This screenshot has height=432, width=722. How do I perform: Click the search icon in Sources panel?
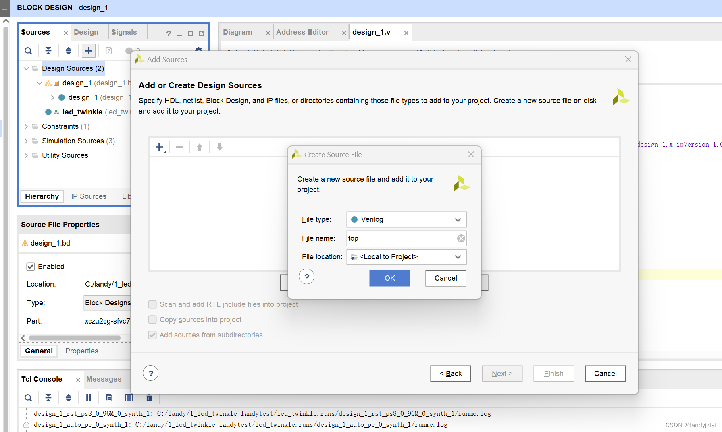pyautogui.click(x=28, y=51)
